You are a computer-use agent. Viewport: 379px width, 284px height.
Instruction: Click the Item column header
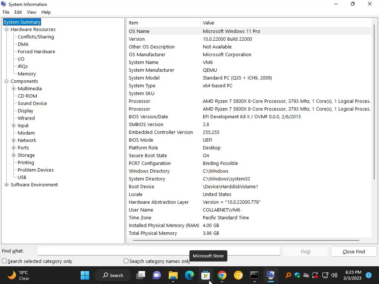pos(164,23)
